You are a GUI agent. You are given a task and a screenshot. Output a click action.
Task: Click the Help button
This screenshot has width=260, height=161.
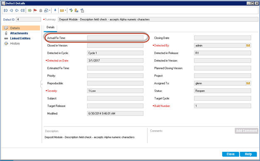tap(248, 154)
